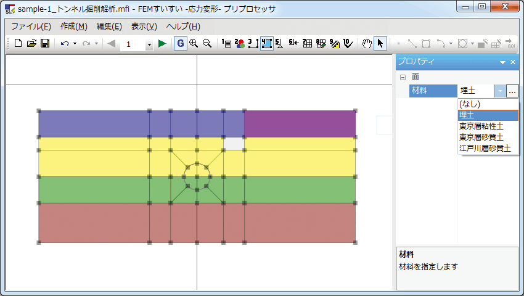The height and width of the screenshot is (296, 524).
Task: Create a new file with the blank-page icon
Action: 18,44
